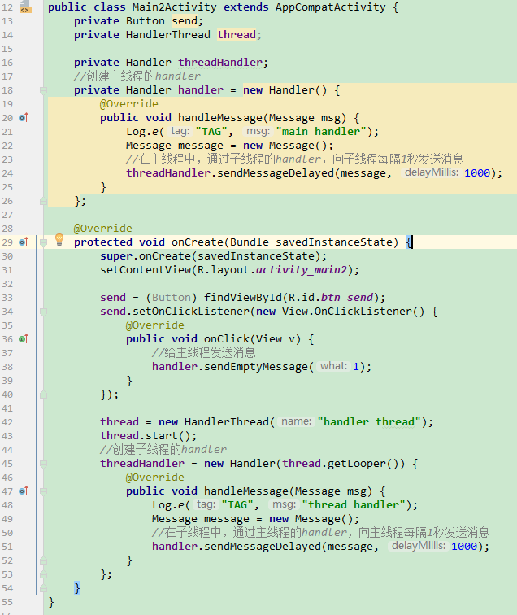The image size is (517, 615).
Task: Click getLooper on line 45
Action: 356,464
